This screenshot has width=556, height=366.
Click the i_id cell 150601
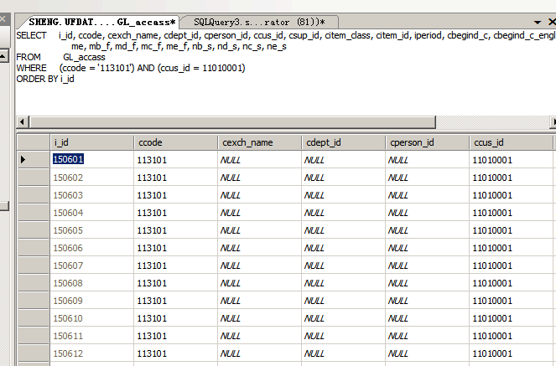click(x=91, y=160)
